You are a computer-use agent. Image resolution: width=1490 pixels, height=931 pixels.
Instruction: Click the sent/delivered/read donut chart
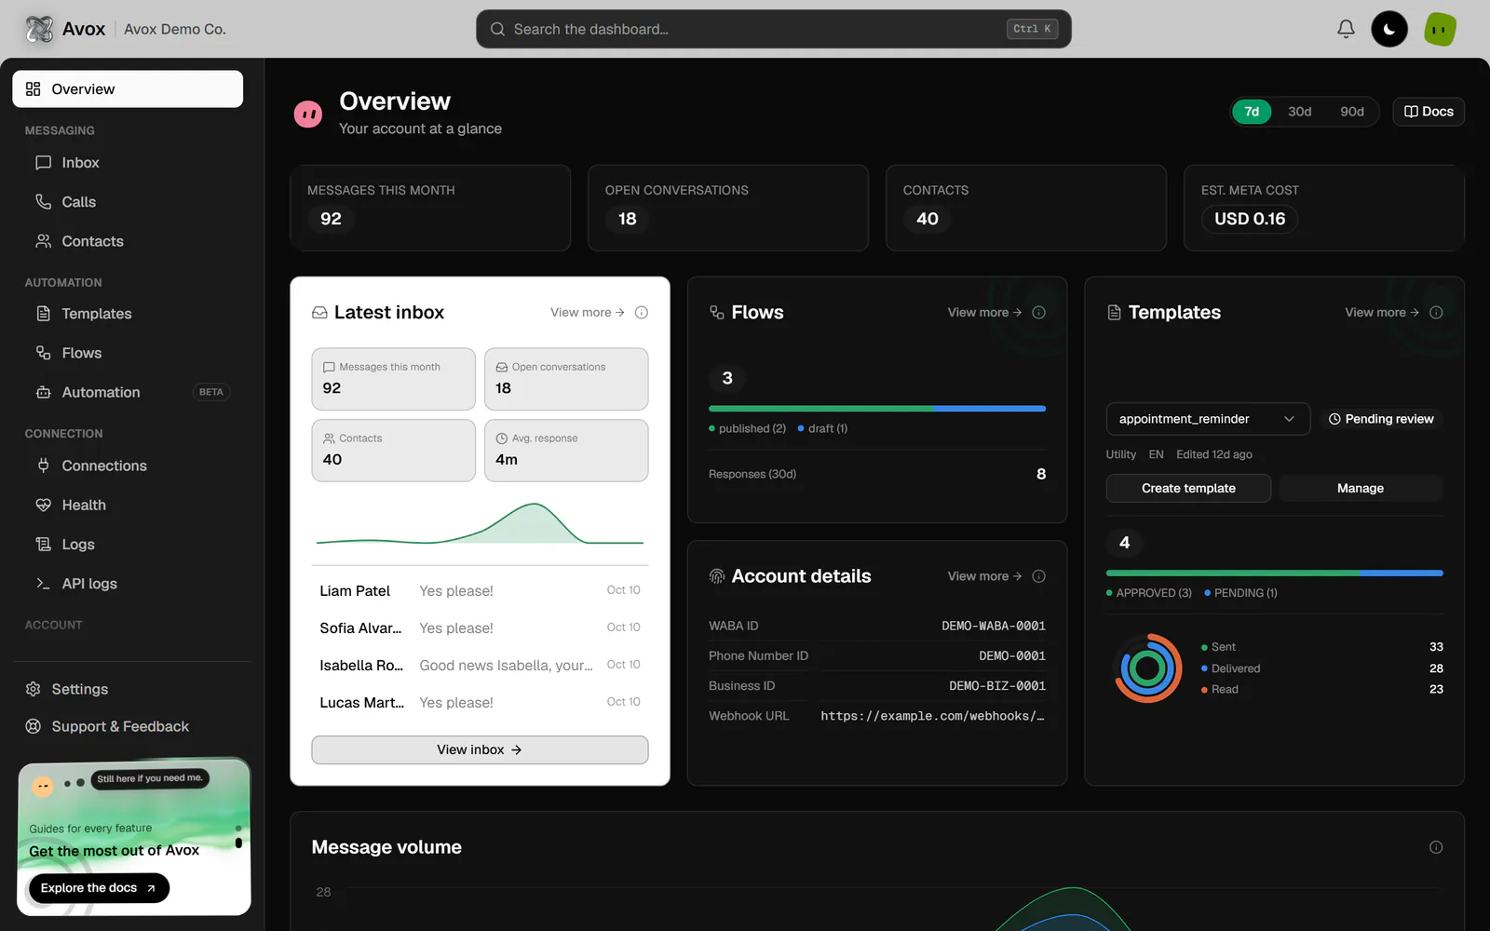[x=1147, y=668]
